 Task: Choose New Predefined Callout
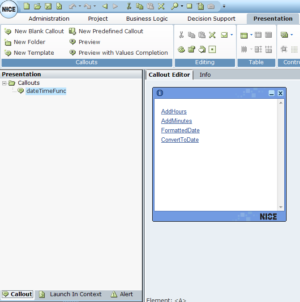click(106, 31)
